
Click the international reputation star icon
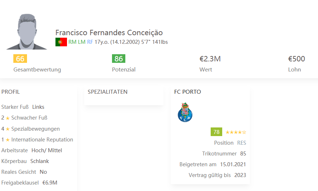(x=8, y=140)
